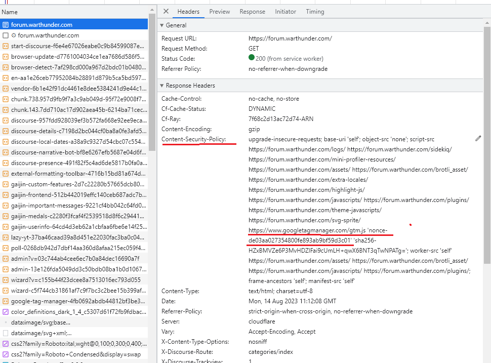Click script icon beside browser-update file
Viewport: 491px width, 363px height.
6,57
